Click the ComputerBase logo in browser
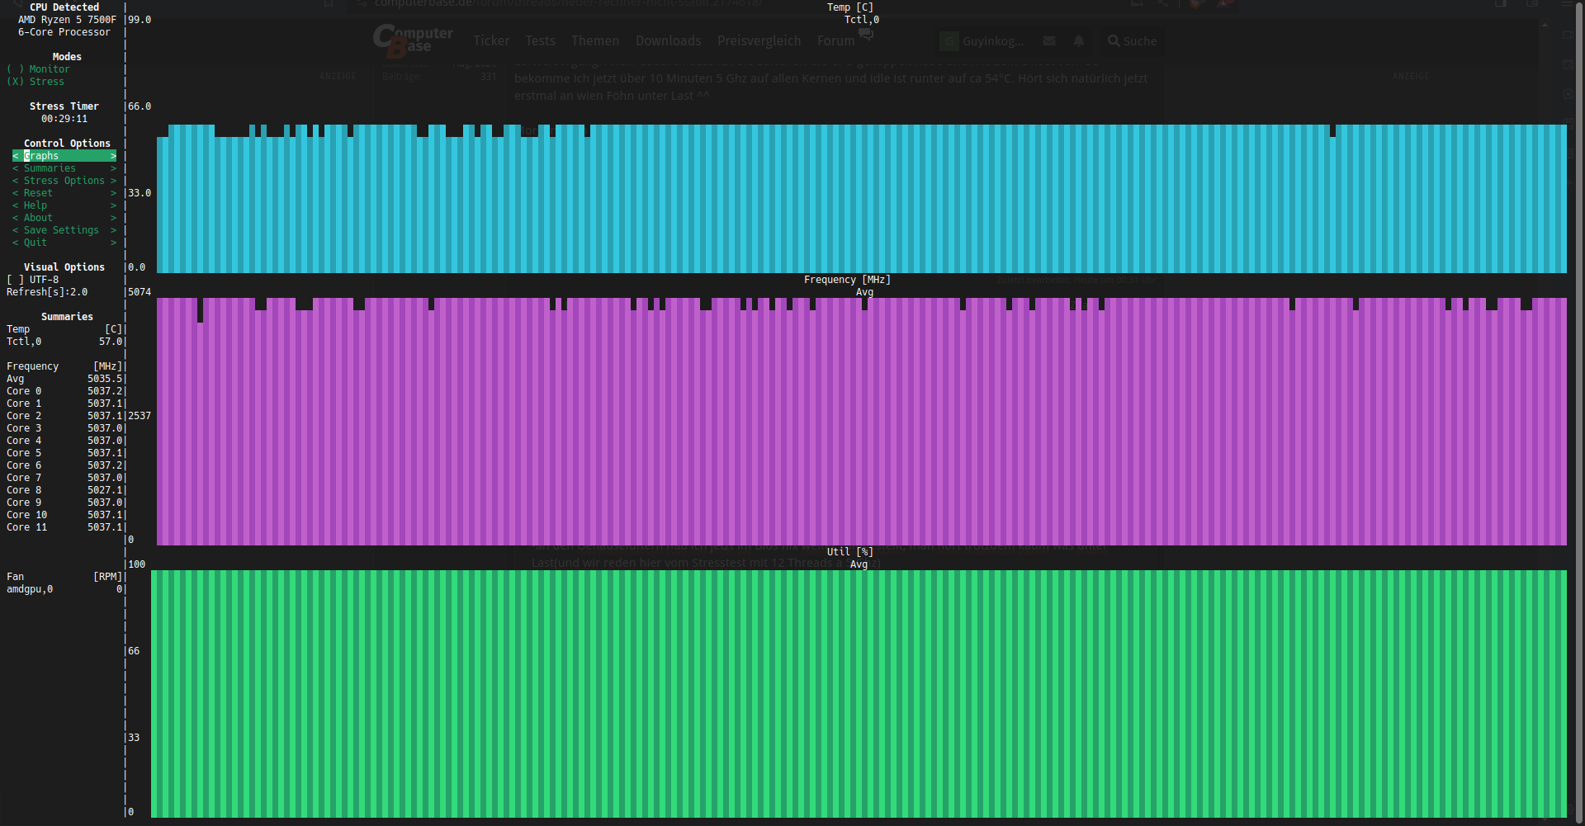The height and width of the screenshot is (826, 1585). point(413,40)
